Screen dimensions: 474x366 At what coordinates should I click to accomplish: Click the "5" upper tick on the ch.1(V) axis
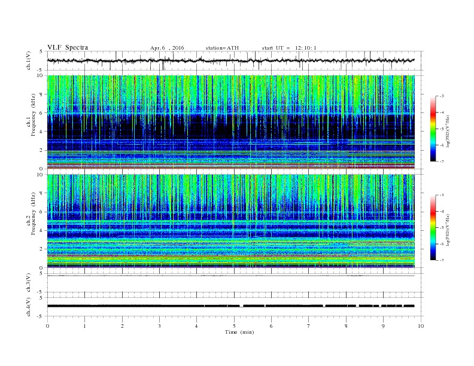pyautogui.click(x=41, y=51)
